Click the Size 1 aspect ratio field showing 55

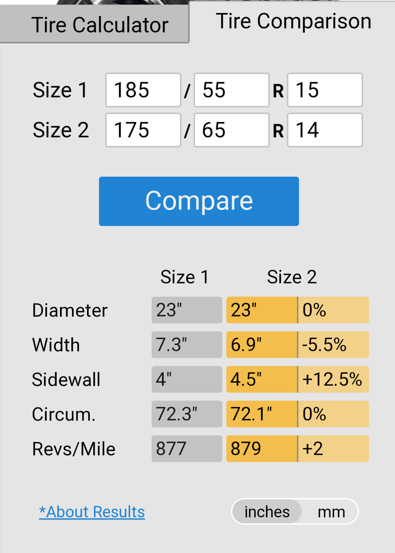pos(232,90)
